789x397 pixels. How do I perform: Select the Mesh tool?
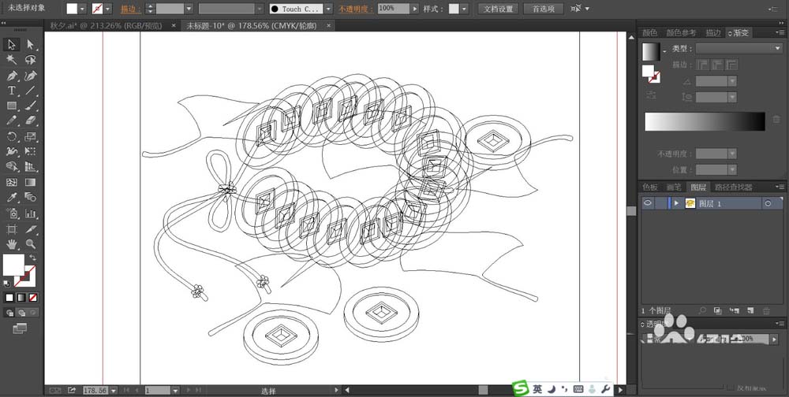tap(12, 182)
